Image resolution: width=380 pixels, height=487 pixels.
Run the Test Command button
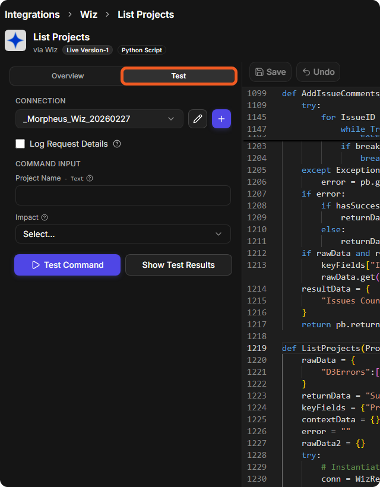coord(67,265)
